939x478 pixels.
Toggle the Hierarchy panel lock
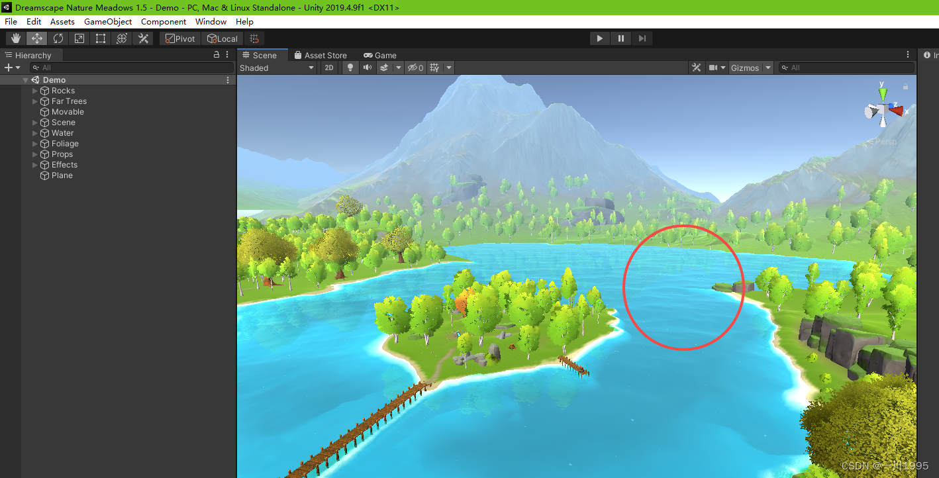coord(216,55)
